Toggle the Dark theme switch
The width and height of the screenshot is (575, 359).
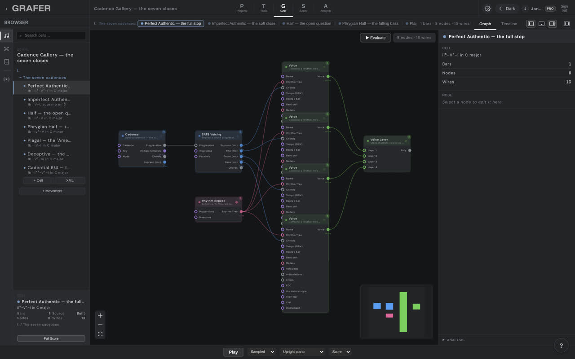point(507,9)
